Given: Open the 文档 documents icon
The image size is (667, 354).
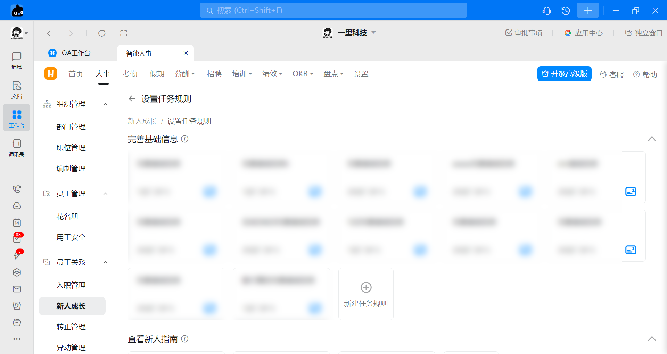Looking at the screenshot, I should pos(16,90).
